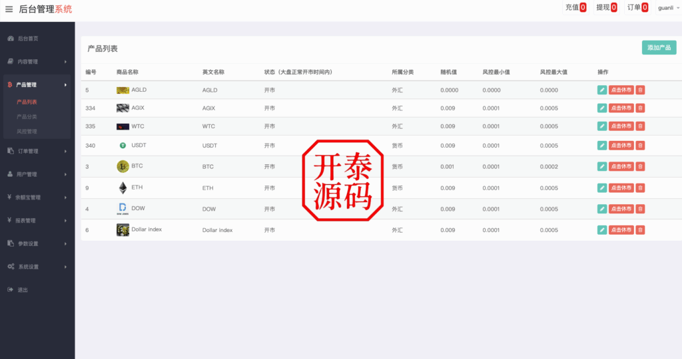Viewport: 682px width, 359px height.
Task: Expand 内容管理 sidebar menu
Action: [x=37, y=62]
